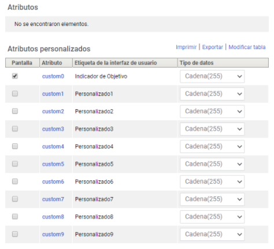
Task: Sort by the Pantalla column header
Action: [x=23, y=63]
